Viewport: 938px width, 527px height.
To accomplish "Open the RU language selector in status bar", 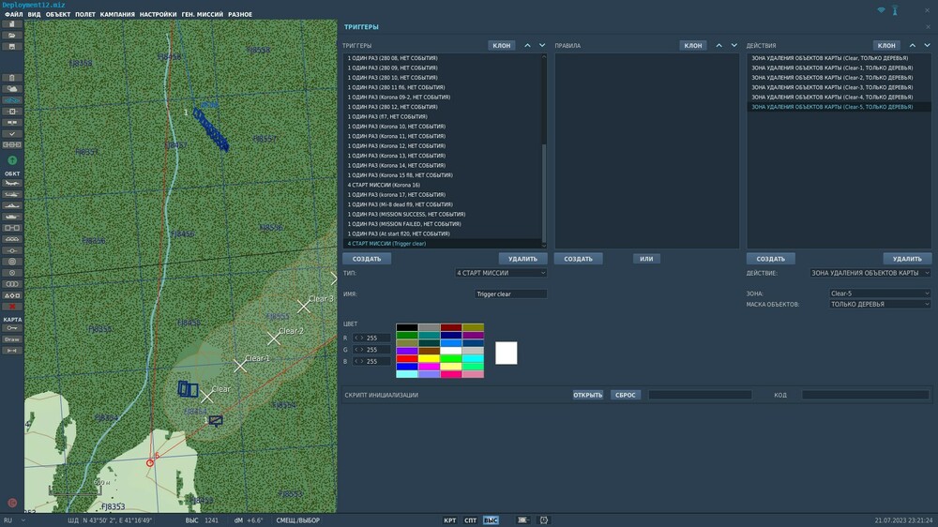I will pos(14,520).
